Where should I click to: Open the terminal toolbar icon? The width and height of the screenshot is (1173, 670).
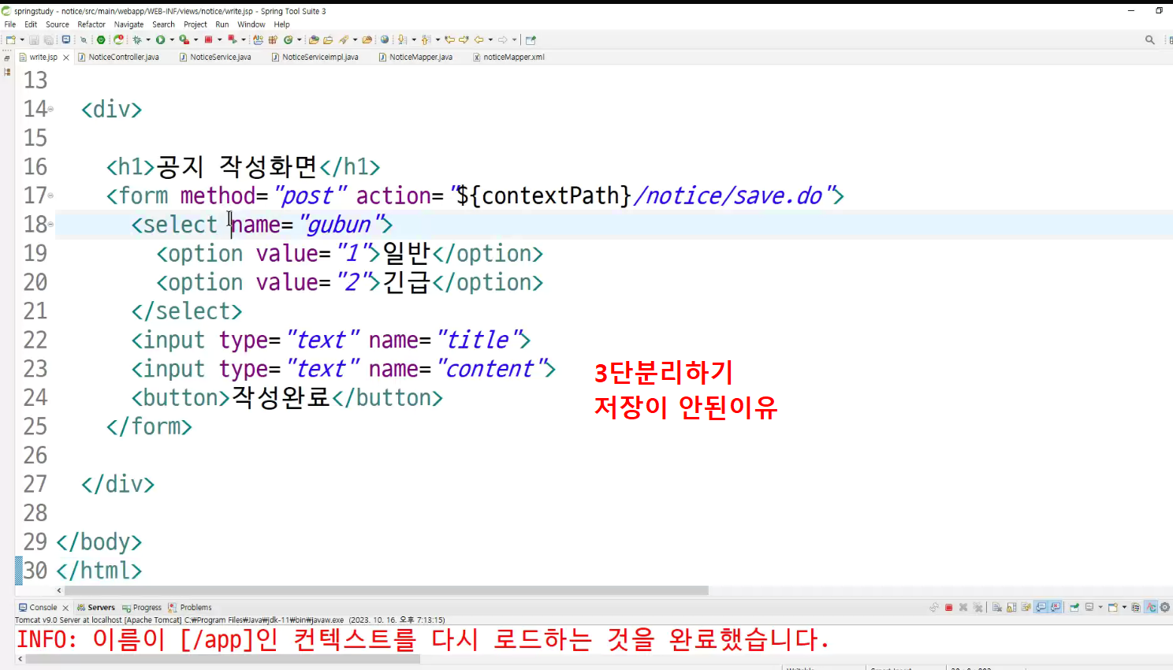point(66,39)
